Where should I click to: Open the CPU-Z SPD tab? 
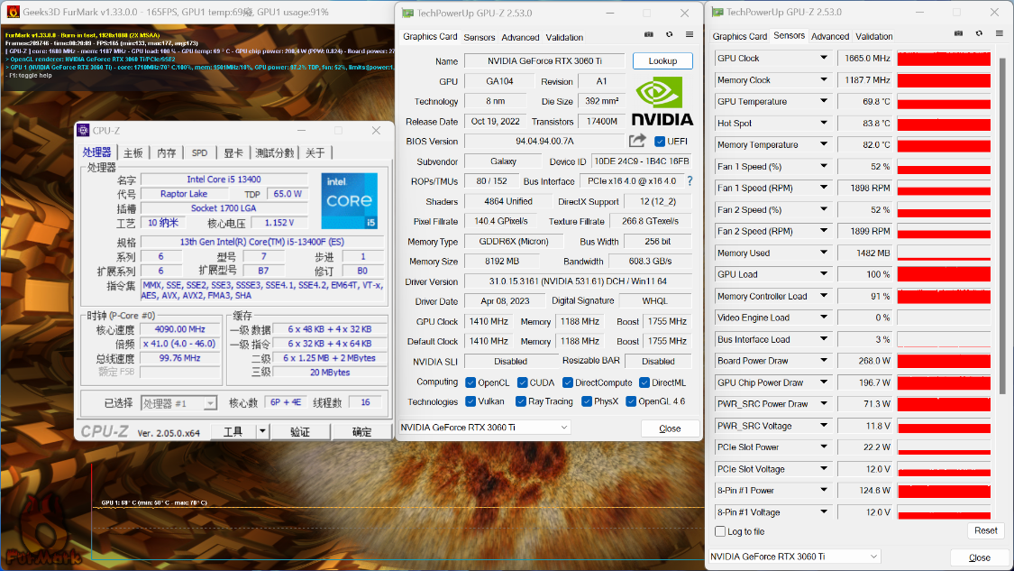[199, 152]
